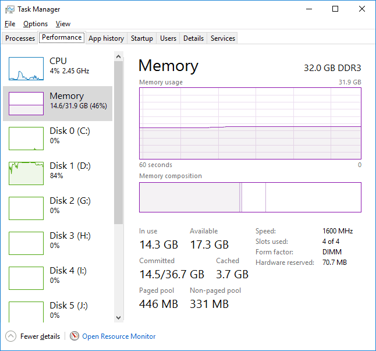Click the Speed 1600 MHz value
Viewport: 376px width, 351px height.
pos(338,231)
